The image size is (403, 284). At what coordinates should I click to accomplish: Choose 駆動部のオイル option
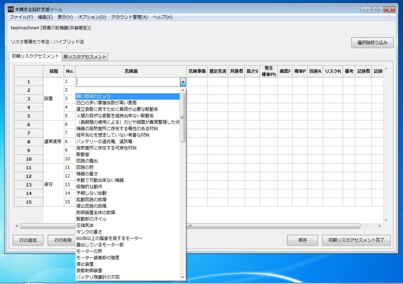[x=128, y=219]
